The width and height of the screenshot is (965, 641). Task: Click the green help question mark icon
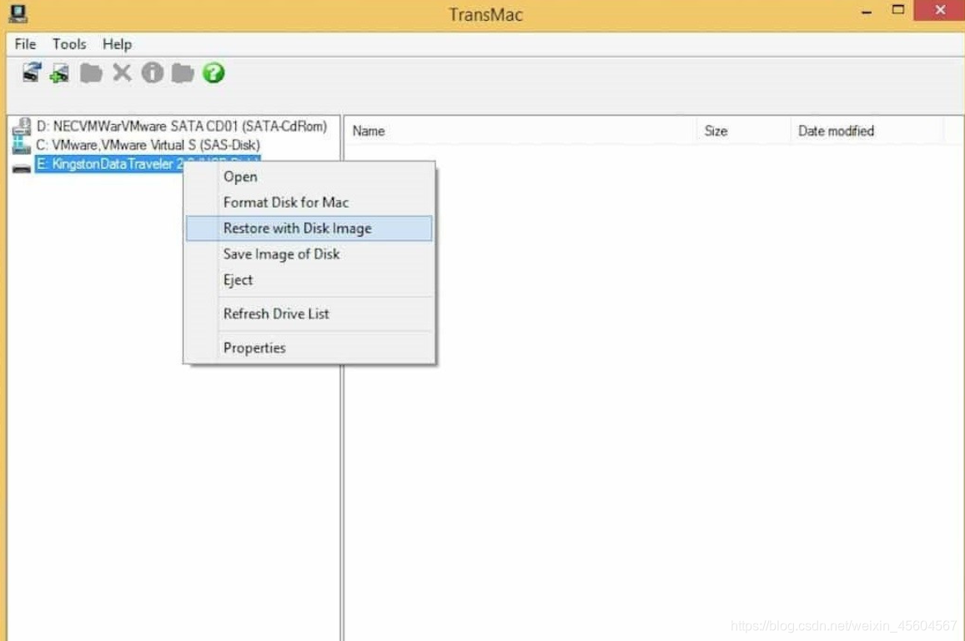point(214,73)
